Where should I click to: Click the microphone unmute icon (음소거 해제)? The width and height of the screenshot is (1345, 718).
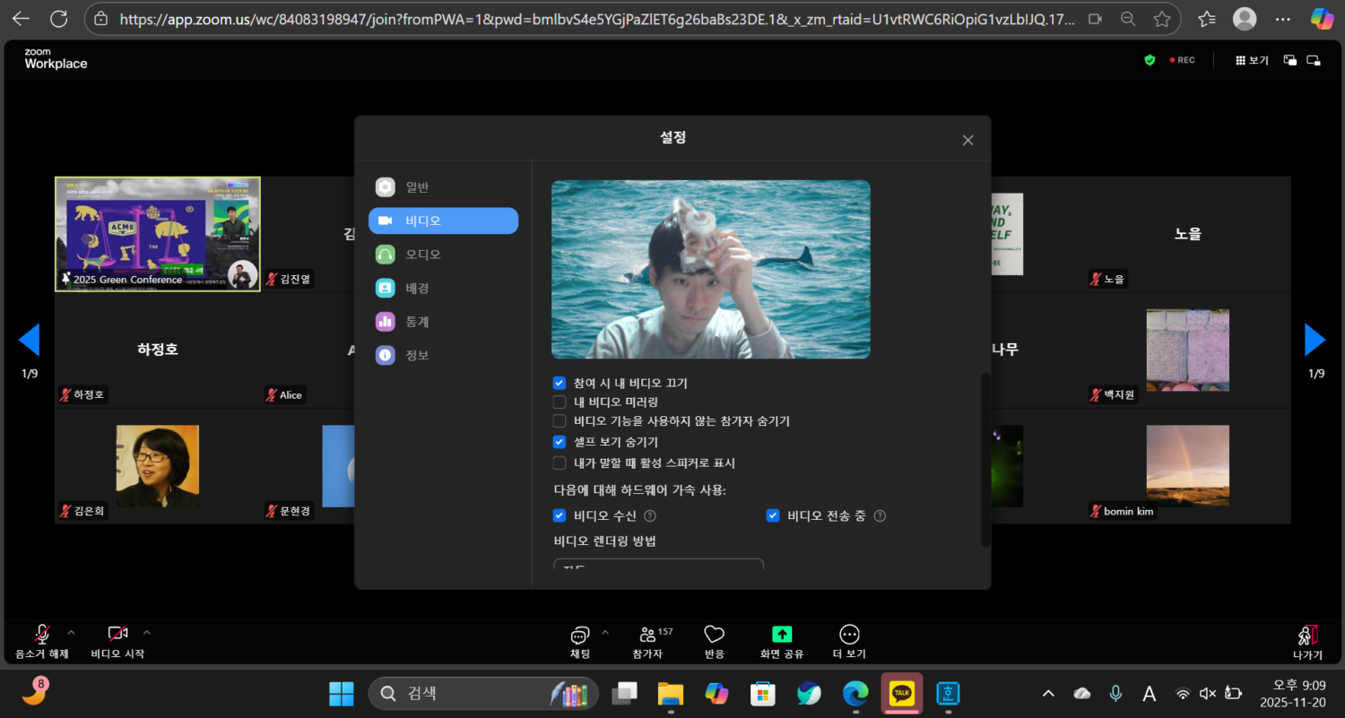point(41,635)
